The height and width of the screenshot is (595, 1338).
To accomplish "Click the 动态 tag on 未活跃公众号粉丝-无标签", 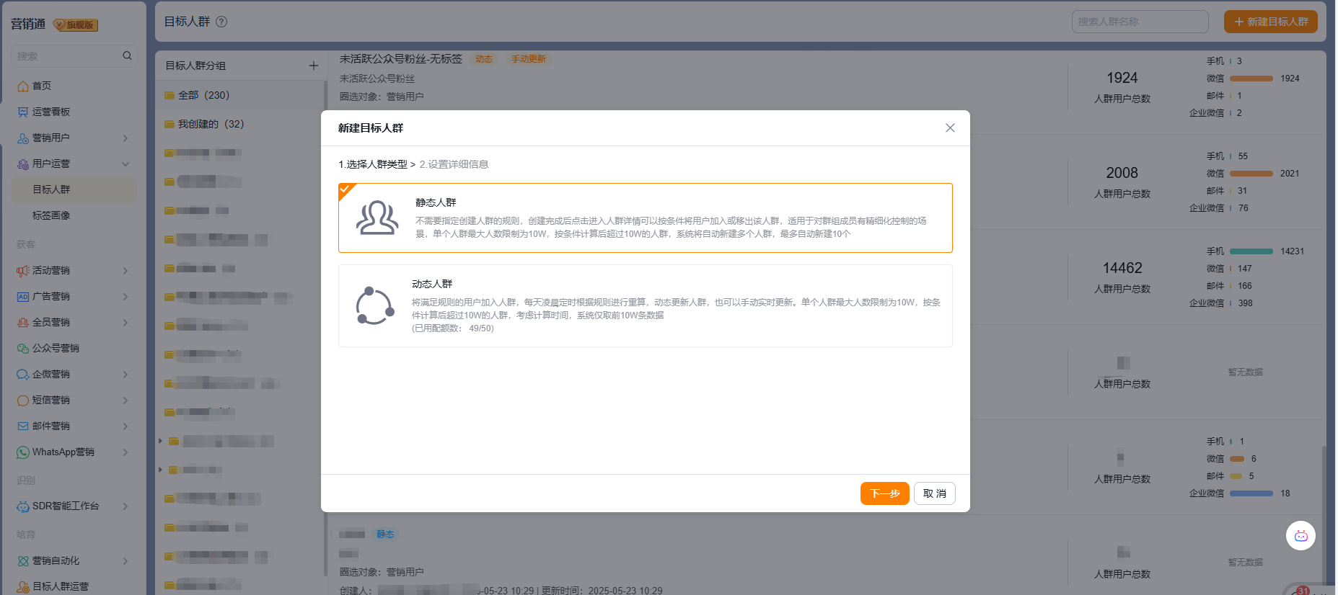I will 484,59.
